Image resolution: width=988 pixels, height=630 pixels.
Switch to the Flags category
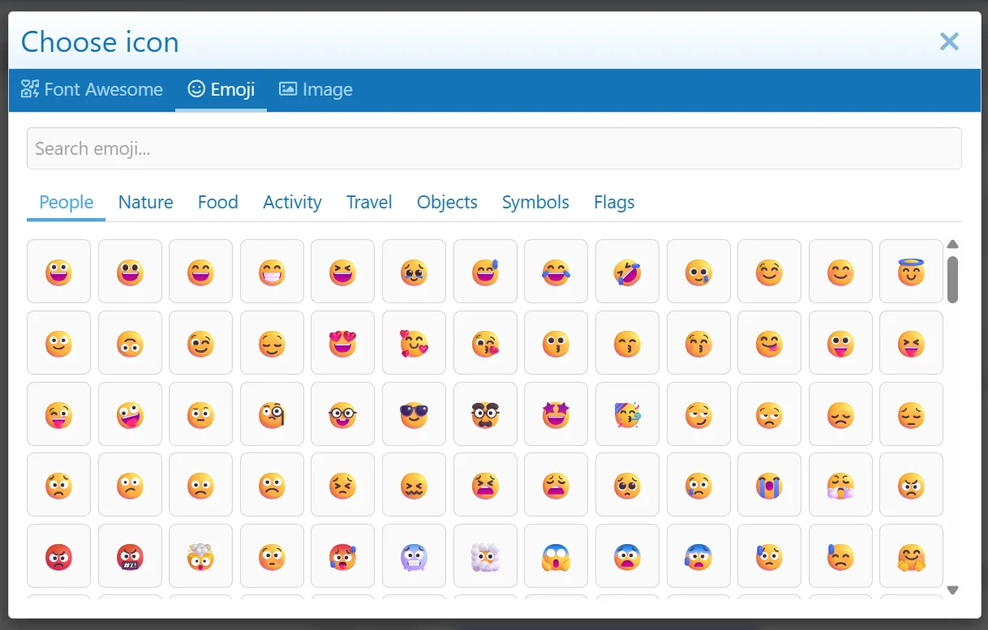click(x=614, y=202)
